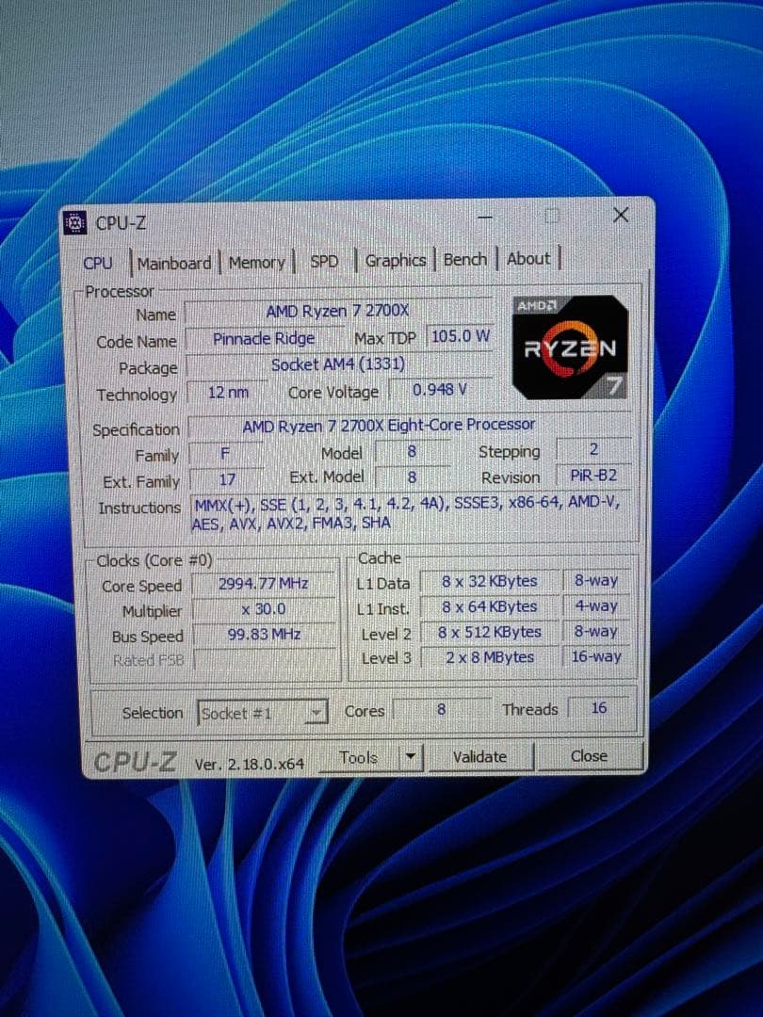Expand the Tools dropdown menu
763x1017 pixels.
409,756
